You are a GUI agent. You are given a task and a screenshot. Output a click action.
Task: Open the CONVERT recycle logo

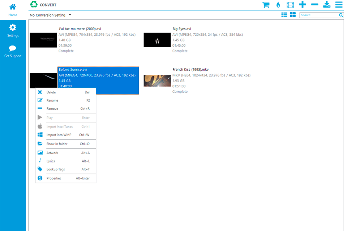click(34, 5)
